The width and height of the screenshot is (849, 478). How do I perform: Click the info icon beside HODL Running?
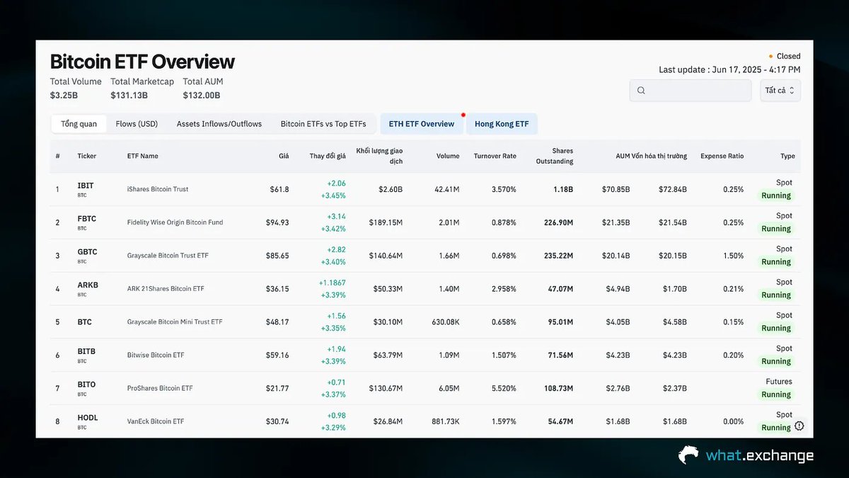pos(799,426)
